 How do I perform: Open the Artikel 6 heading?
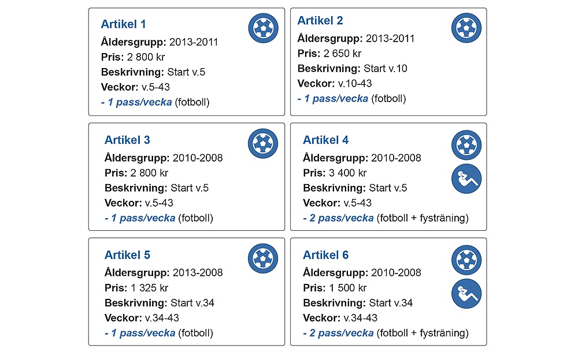tap(325, 255)
